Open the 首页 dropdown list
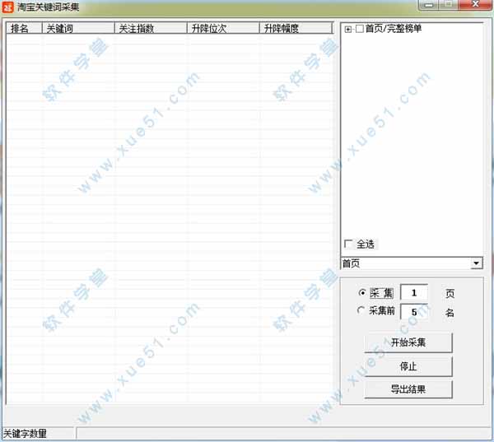 click(476, 263)
